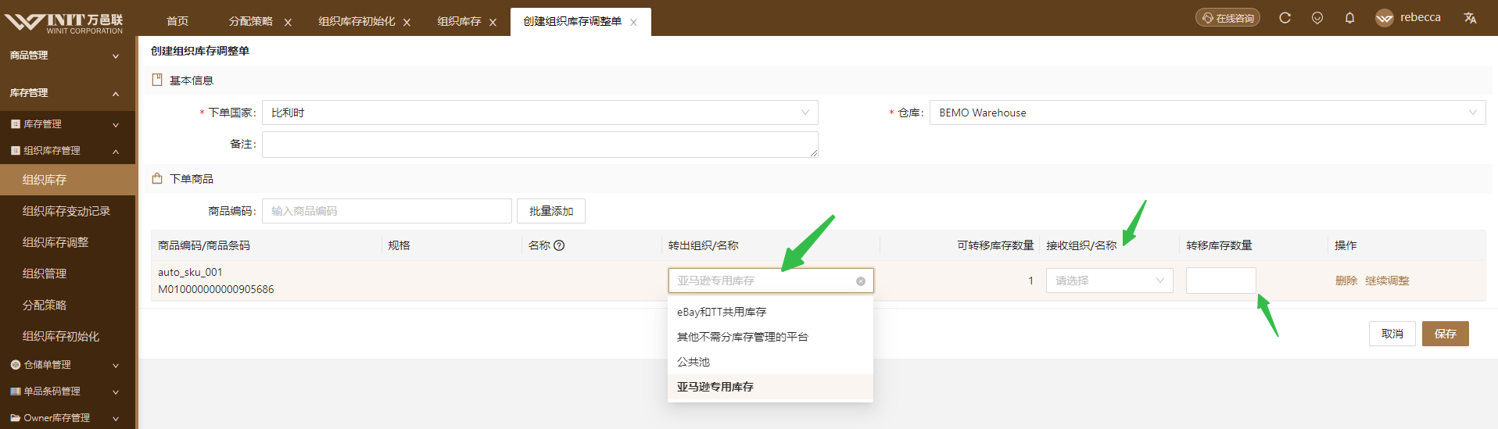The width and height of the screenshot is (1498, 429).
Task: Open the feedback smiley icon
Action: coord(1317,17)
